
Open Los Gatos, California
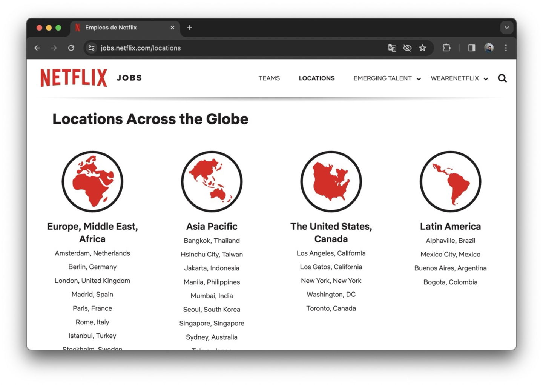331,267
